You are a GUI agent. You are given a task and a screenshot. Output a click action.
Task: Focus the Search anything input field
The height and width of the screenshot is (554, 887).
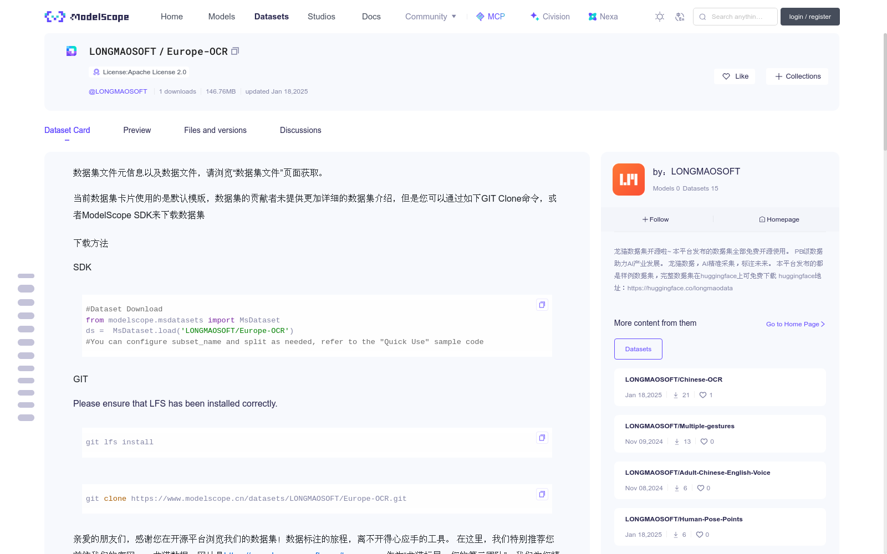[735, 17]
